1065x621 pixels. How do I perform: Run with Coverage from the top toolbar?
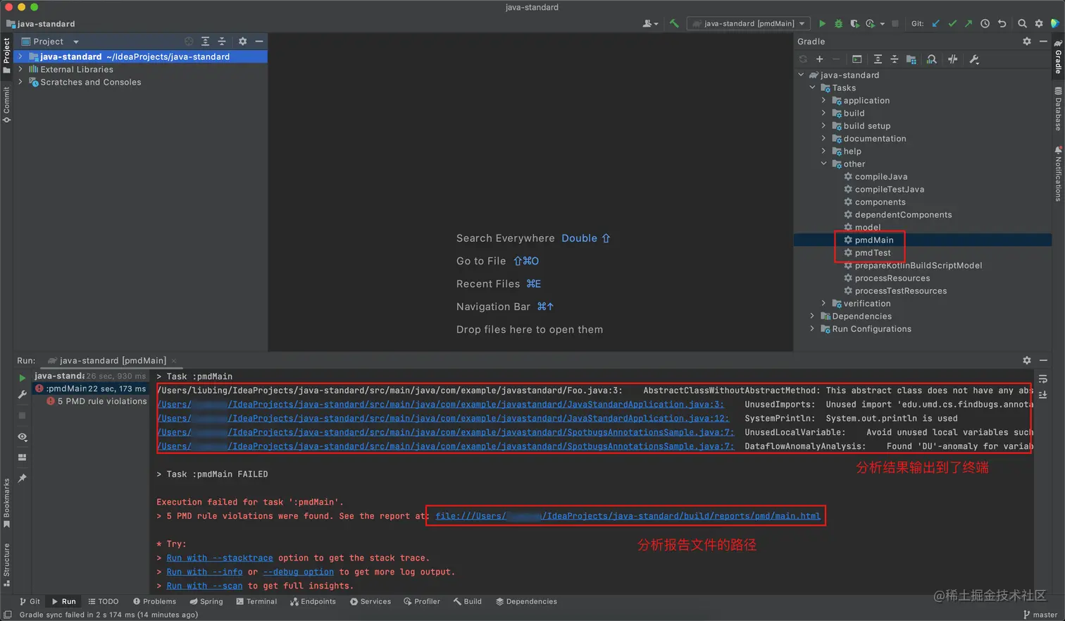coord(854,23)
